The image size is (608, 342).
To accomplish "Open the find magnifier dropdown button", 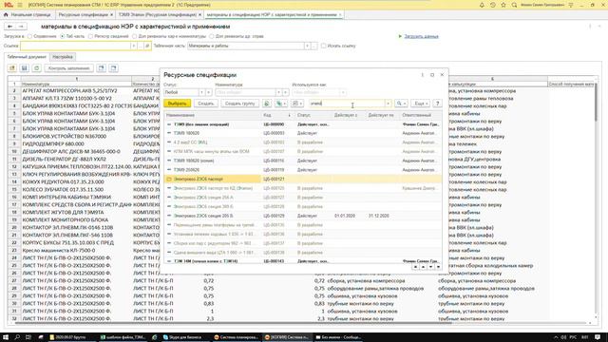I will pyautogui.click(x=401, y=104).
